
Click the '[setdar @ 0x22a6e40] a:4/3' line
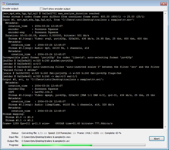21,64
